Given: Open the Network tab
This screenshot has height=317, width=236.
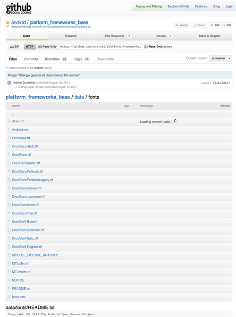Looking at the screenshot, I should 71,36.
